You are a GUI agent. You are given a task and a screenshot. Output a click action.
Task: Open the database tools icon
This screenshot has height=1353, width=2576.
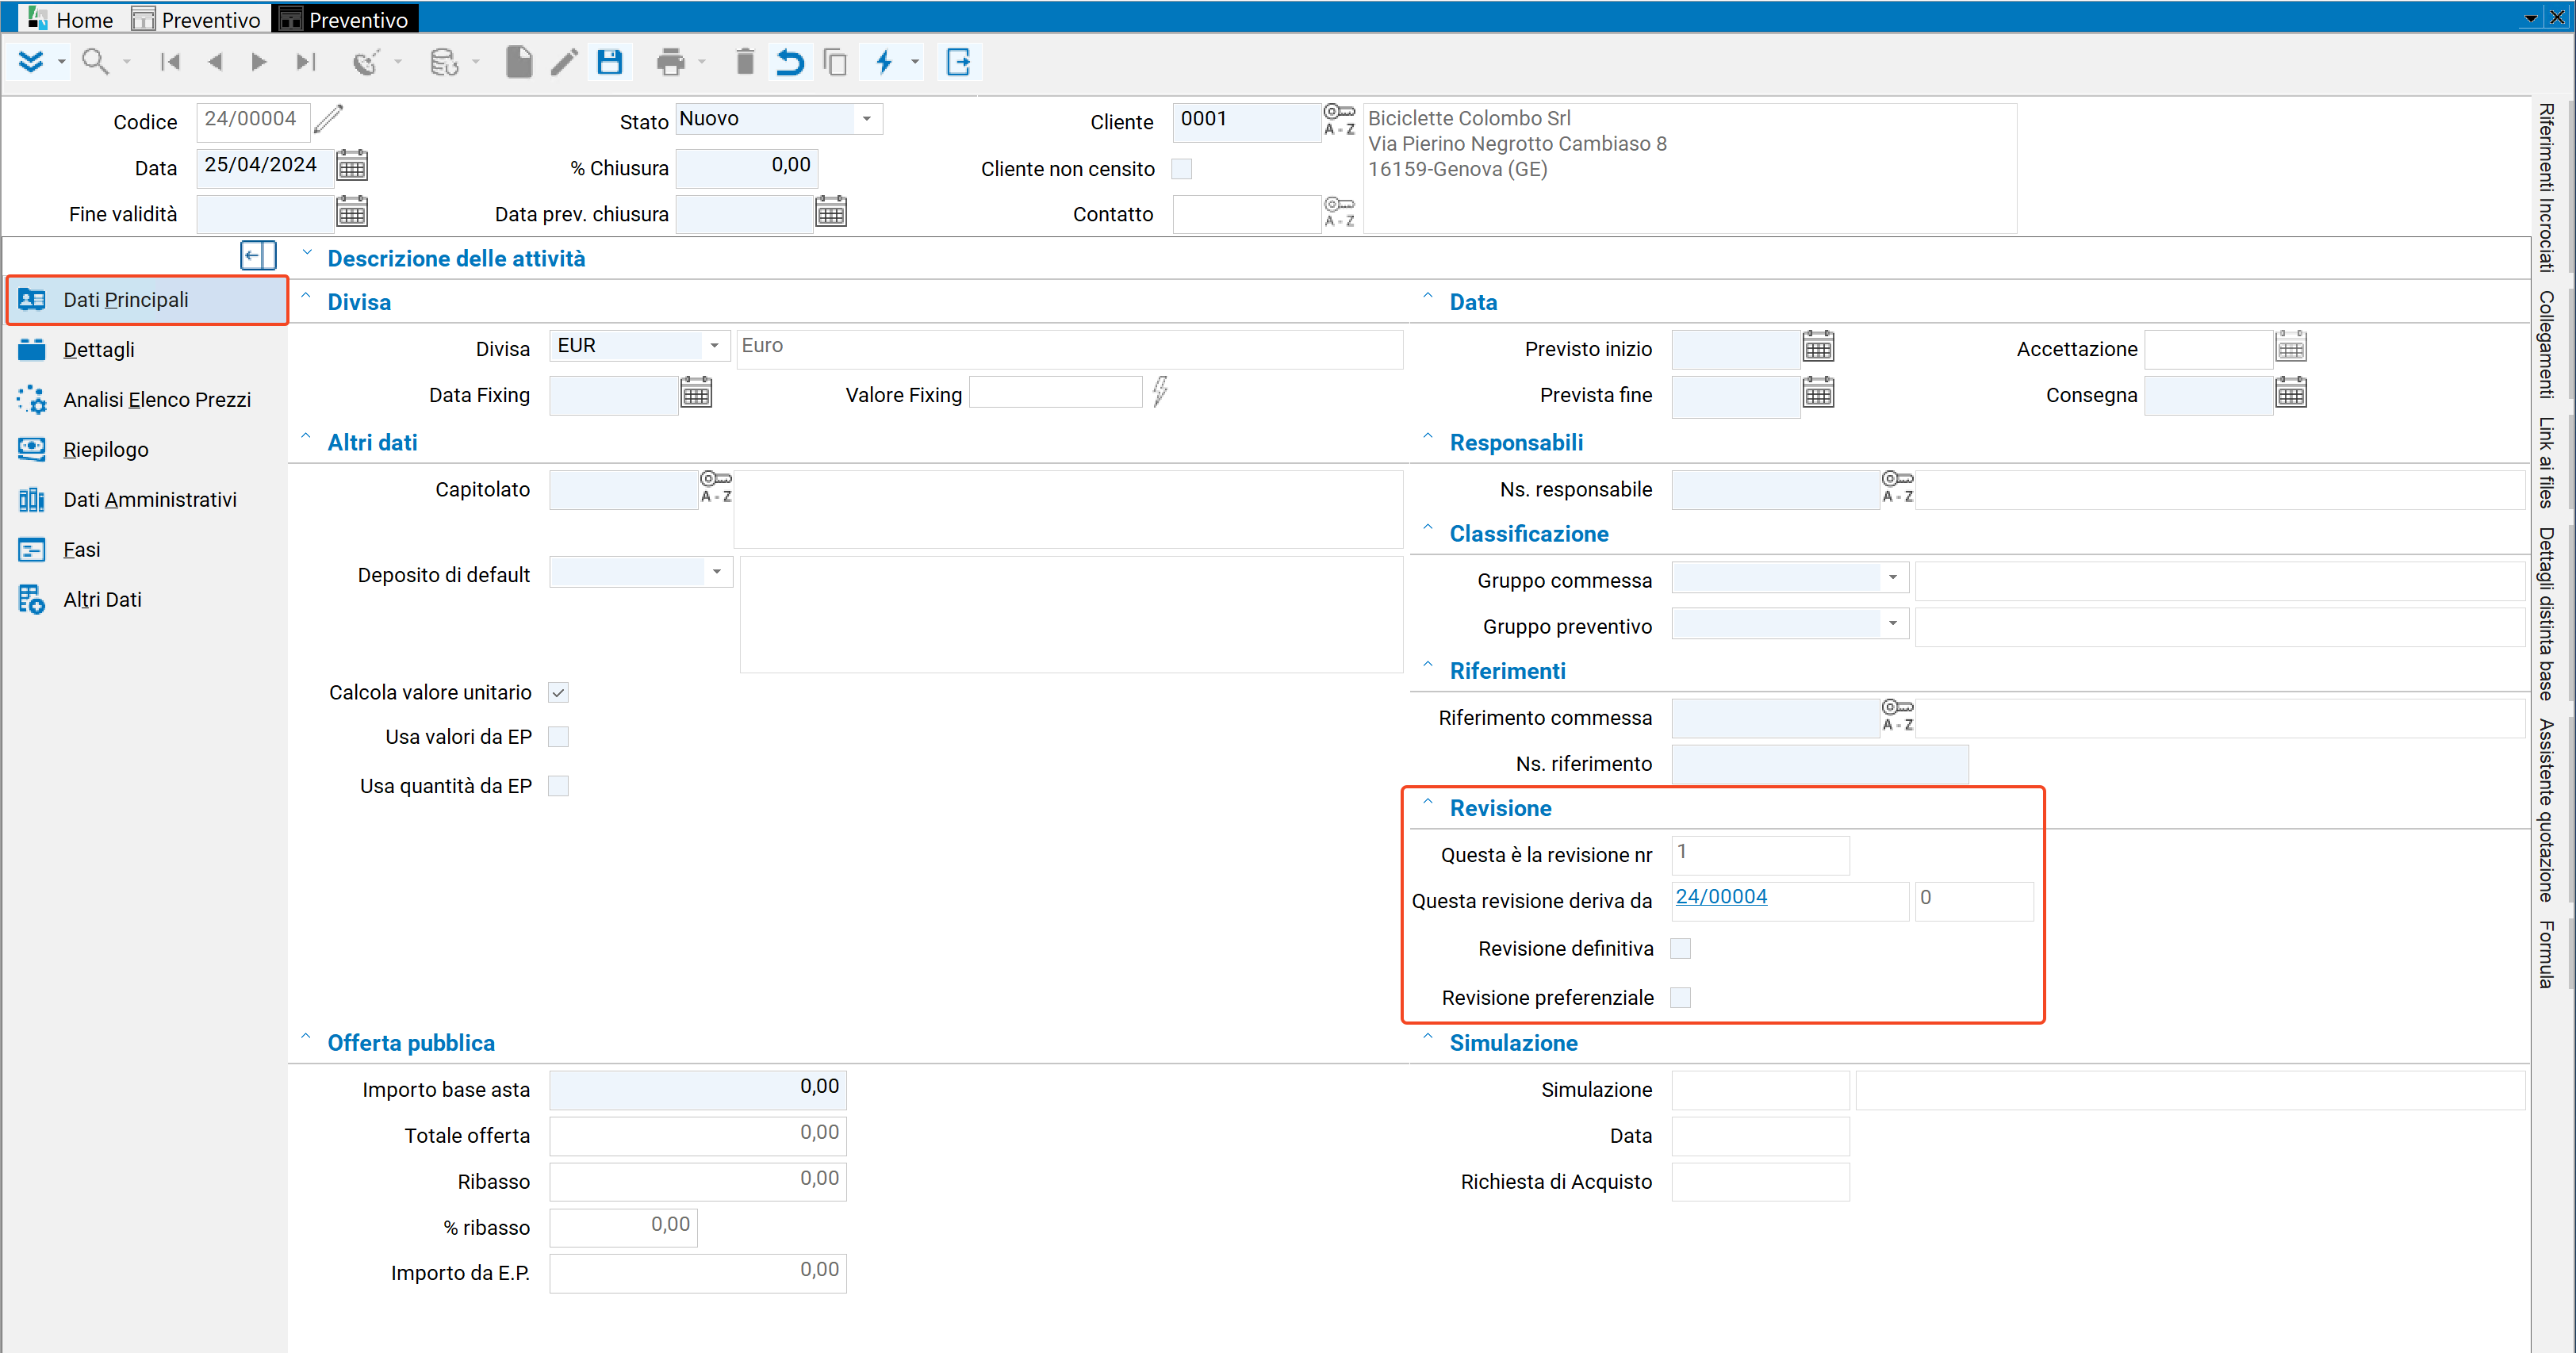click(x=444, y=62)
